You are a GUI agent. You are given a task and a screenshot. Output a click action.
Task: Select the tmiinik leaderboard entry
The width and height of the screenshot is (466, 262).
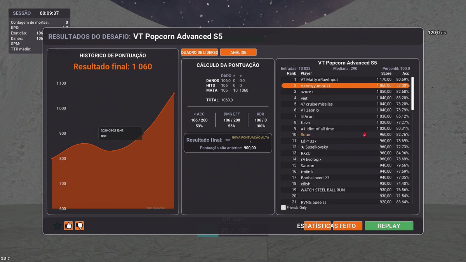coord(345,172)
